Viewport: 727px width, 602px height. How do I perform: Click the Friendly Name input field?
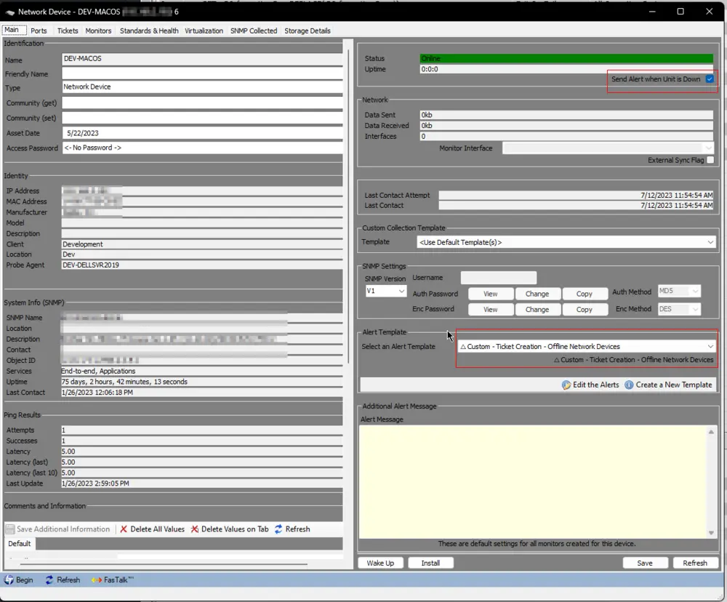coord(202,73)
